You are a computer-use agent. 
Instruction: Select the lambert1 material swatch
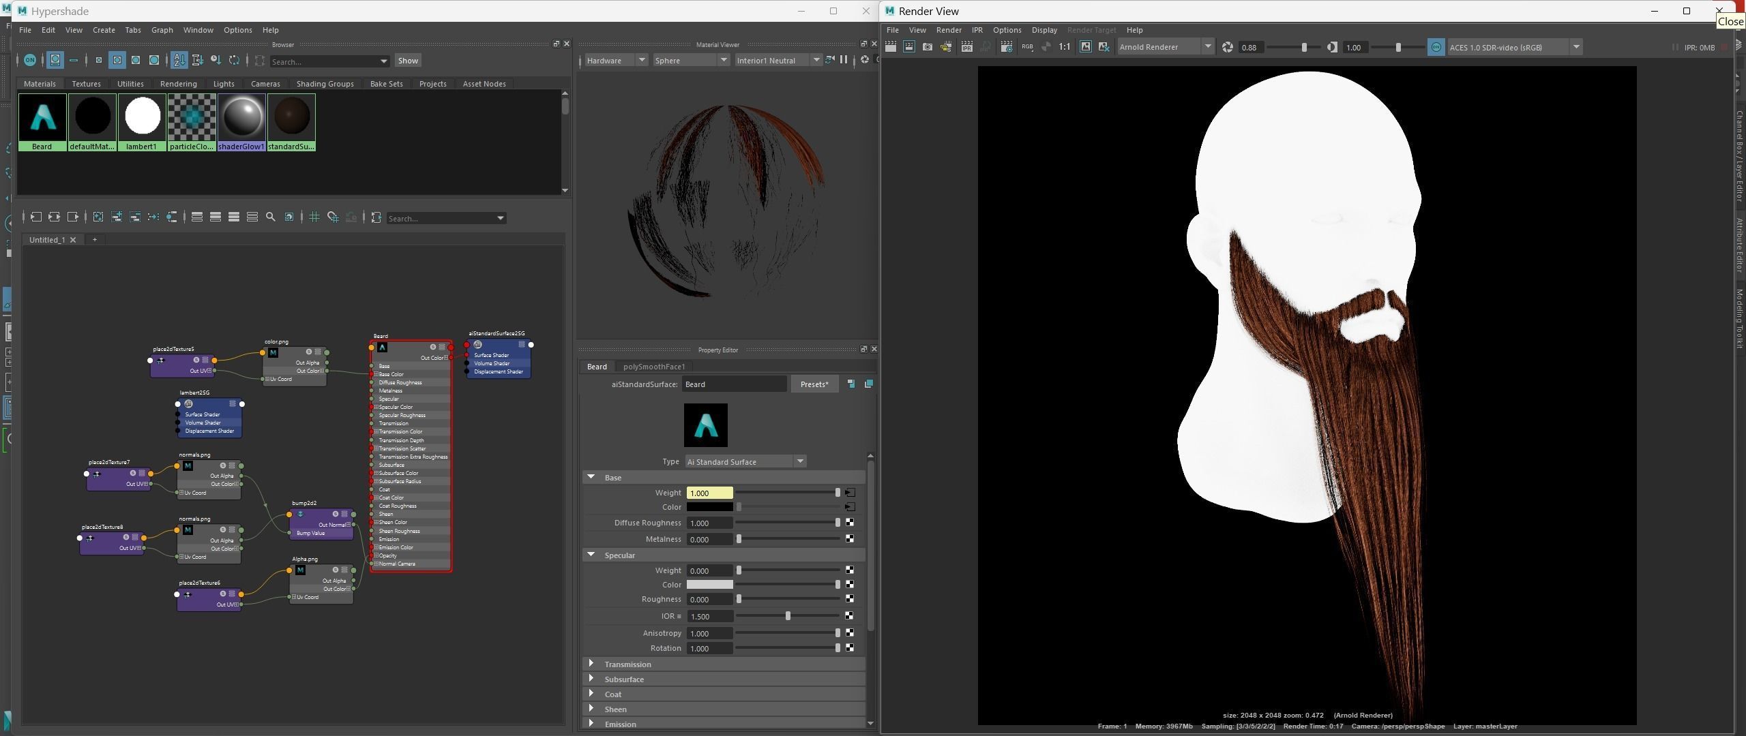pyautogui.click(x=142, y=122)
